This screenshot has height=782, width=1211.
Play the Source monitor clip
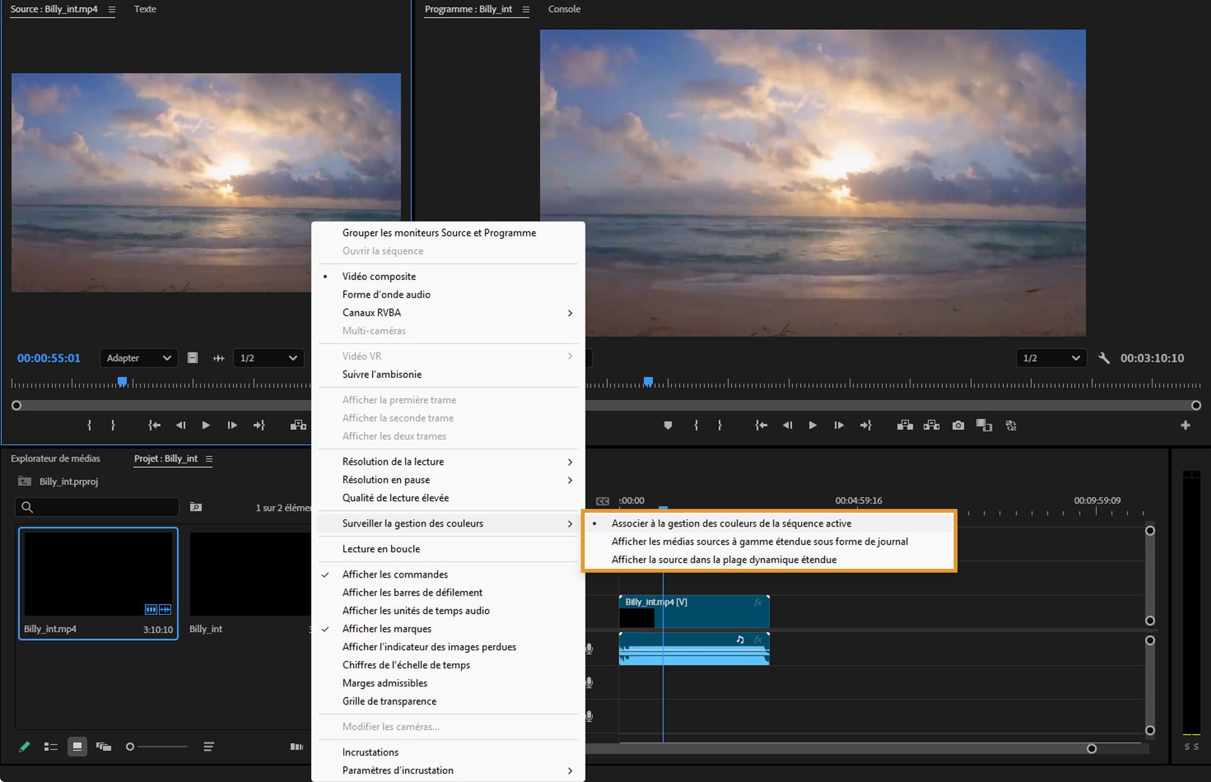206,426
